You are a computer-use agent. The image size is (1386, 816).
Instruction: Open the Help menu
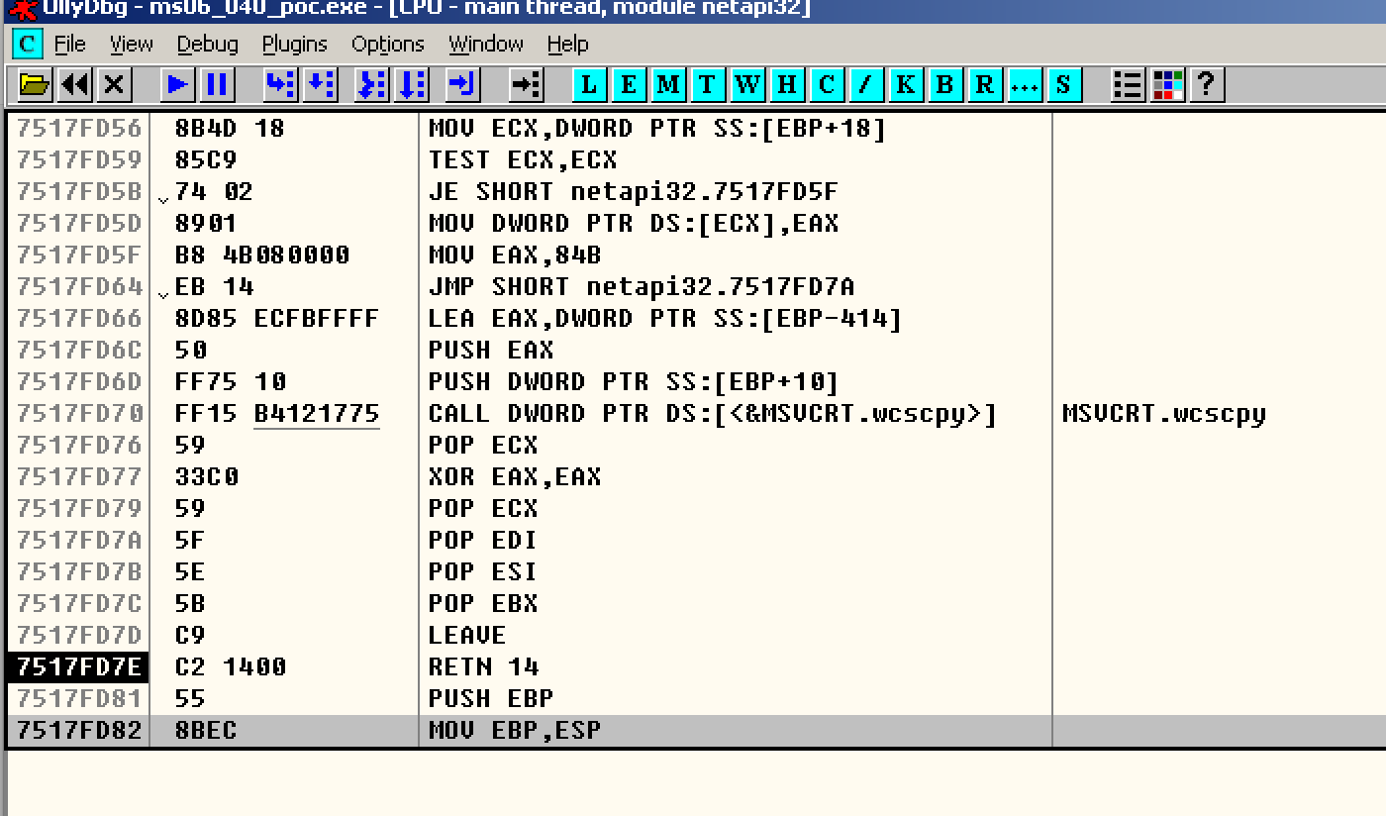(567, 44)
